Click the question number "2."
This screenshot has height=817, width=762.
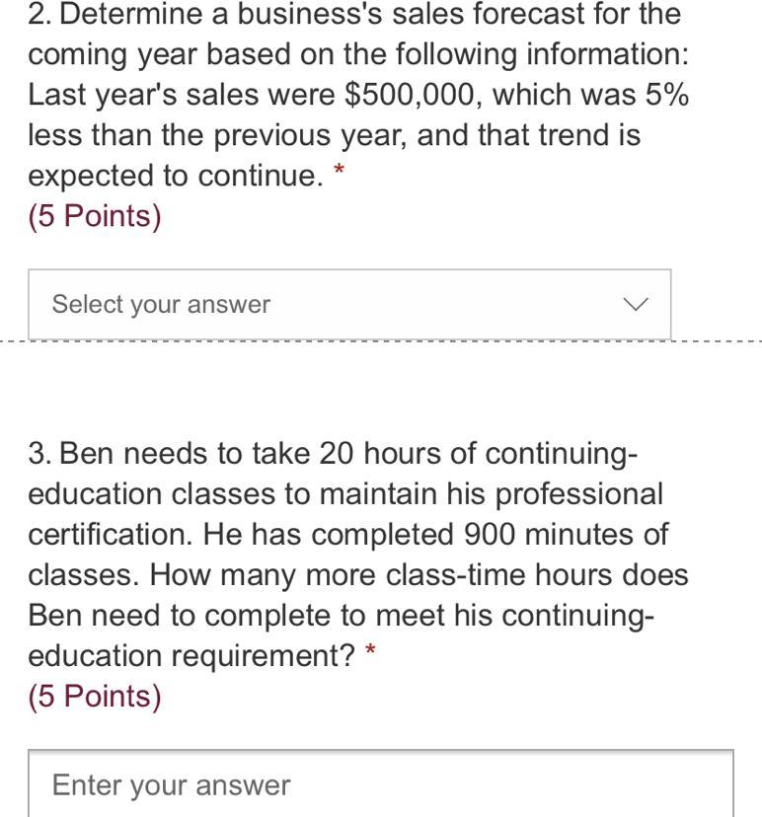[x=39, y=14]
